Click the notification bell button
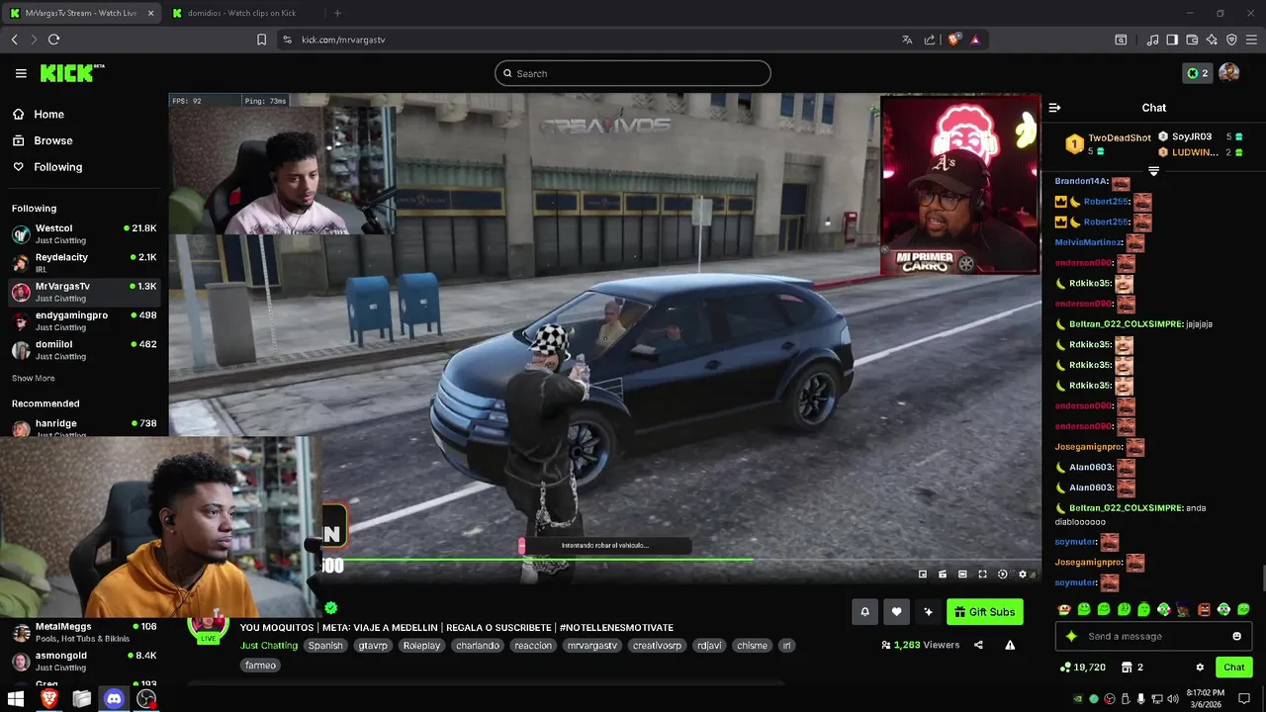 tap(864, 612)
